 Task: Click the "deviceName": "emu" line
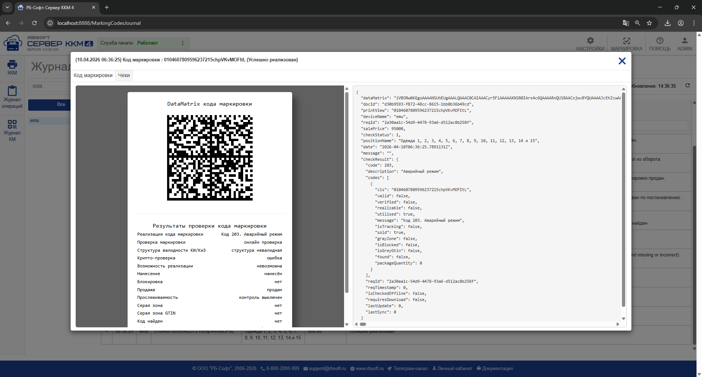click(384, 117)
